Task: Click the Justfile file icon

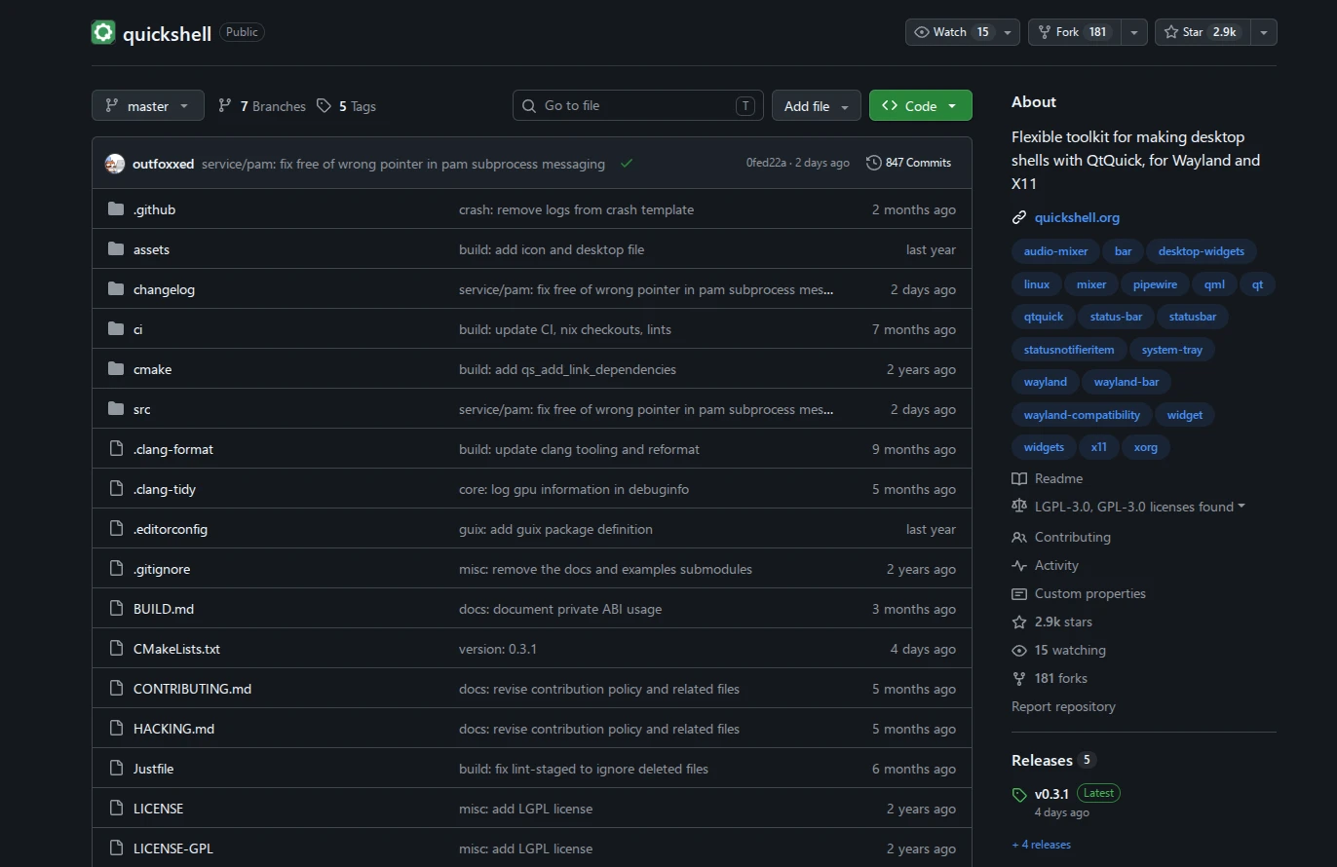Action: [x=116, y=769]
